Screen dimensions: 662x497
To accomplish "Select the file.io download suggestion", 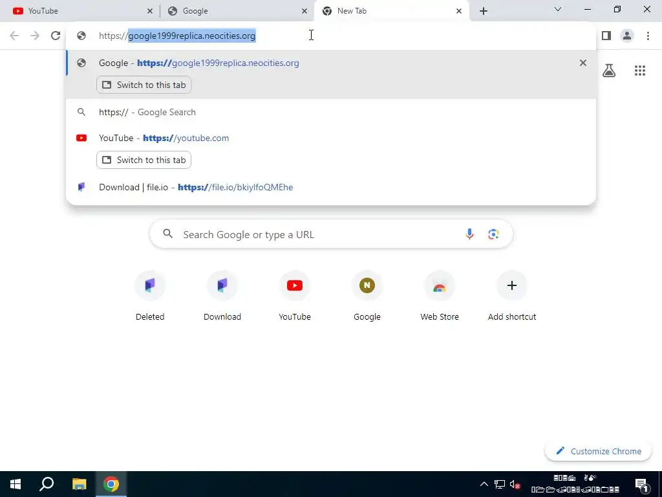I will [x=331, y=187].
